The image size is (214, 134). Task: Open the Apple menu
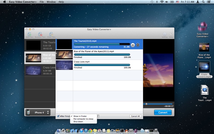(5, 2)
